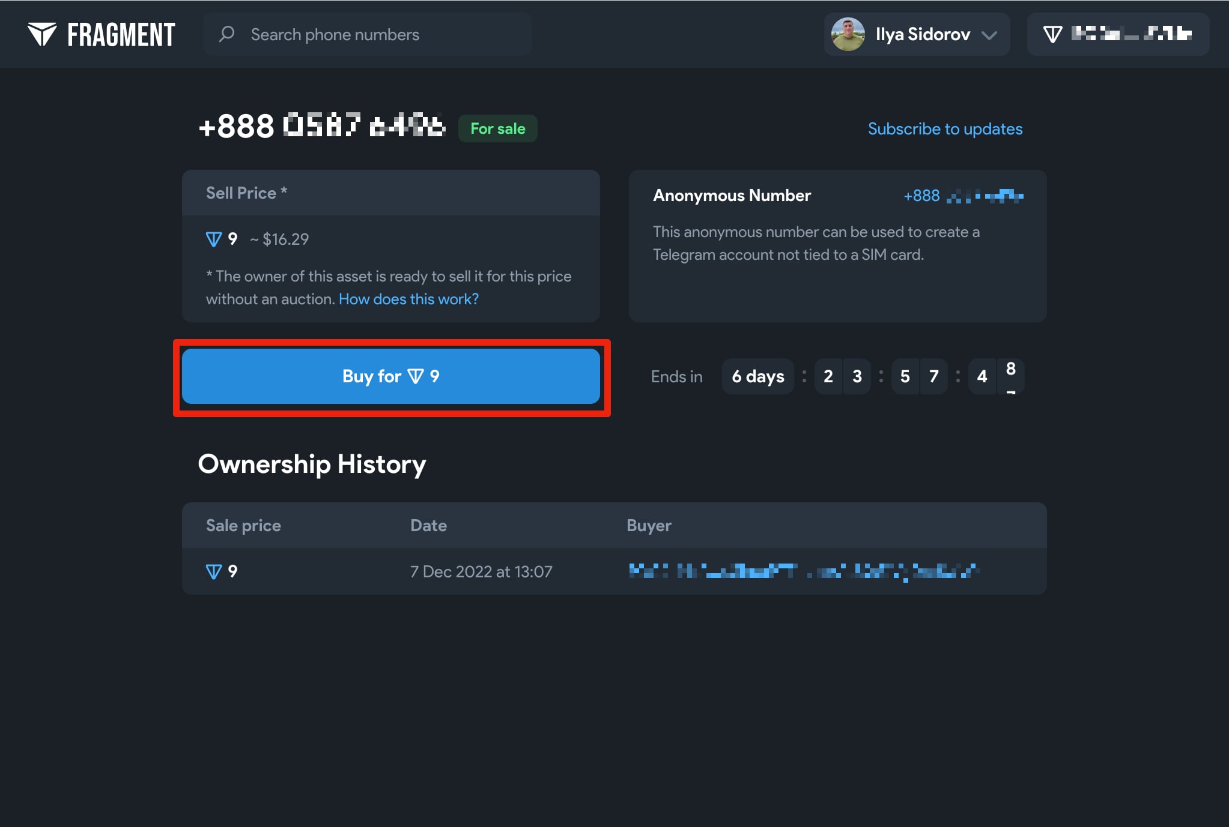1229x827 pixels.
Task: Click the TON icon beside sell price 9
Action: coord(213,239)
